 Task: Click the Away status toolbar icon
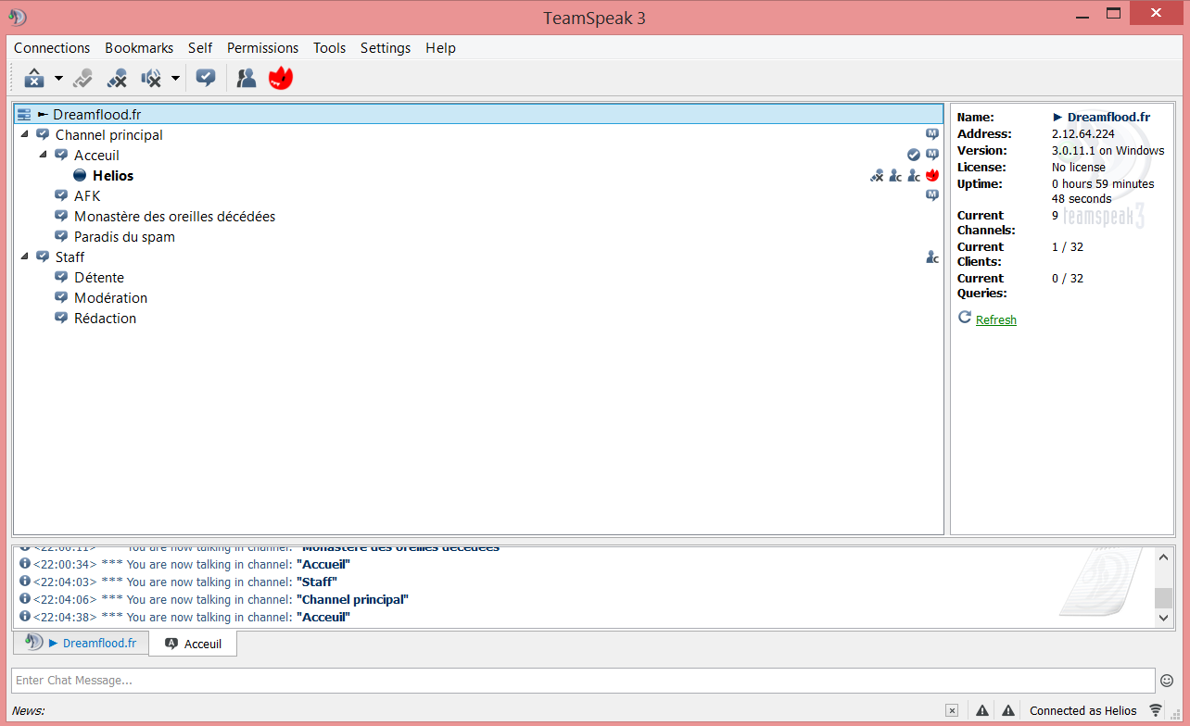point(34,79)
